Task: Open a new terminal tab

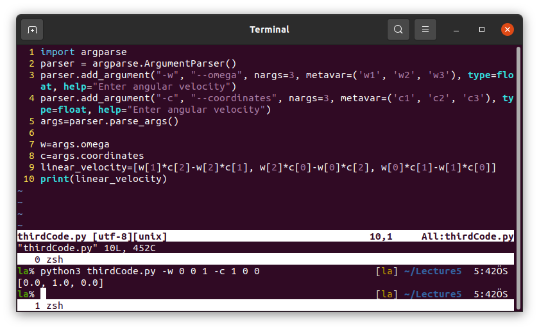Action: tap(32, 29)
